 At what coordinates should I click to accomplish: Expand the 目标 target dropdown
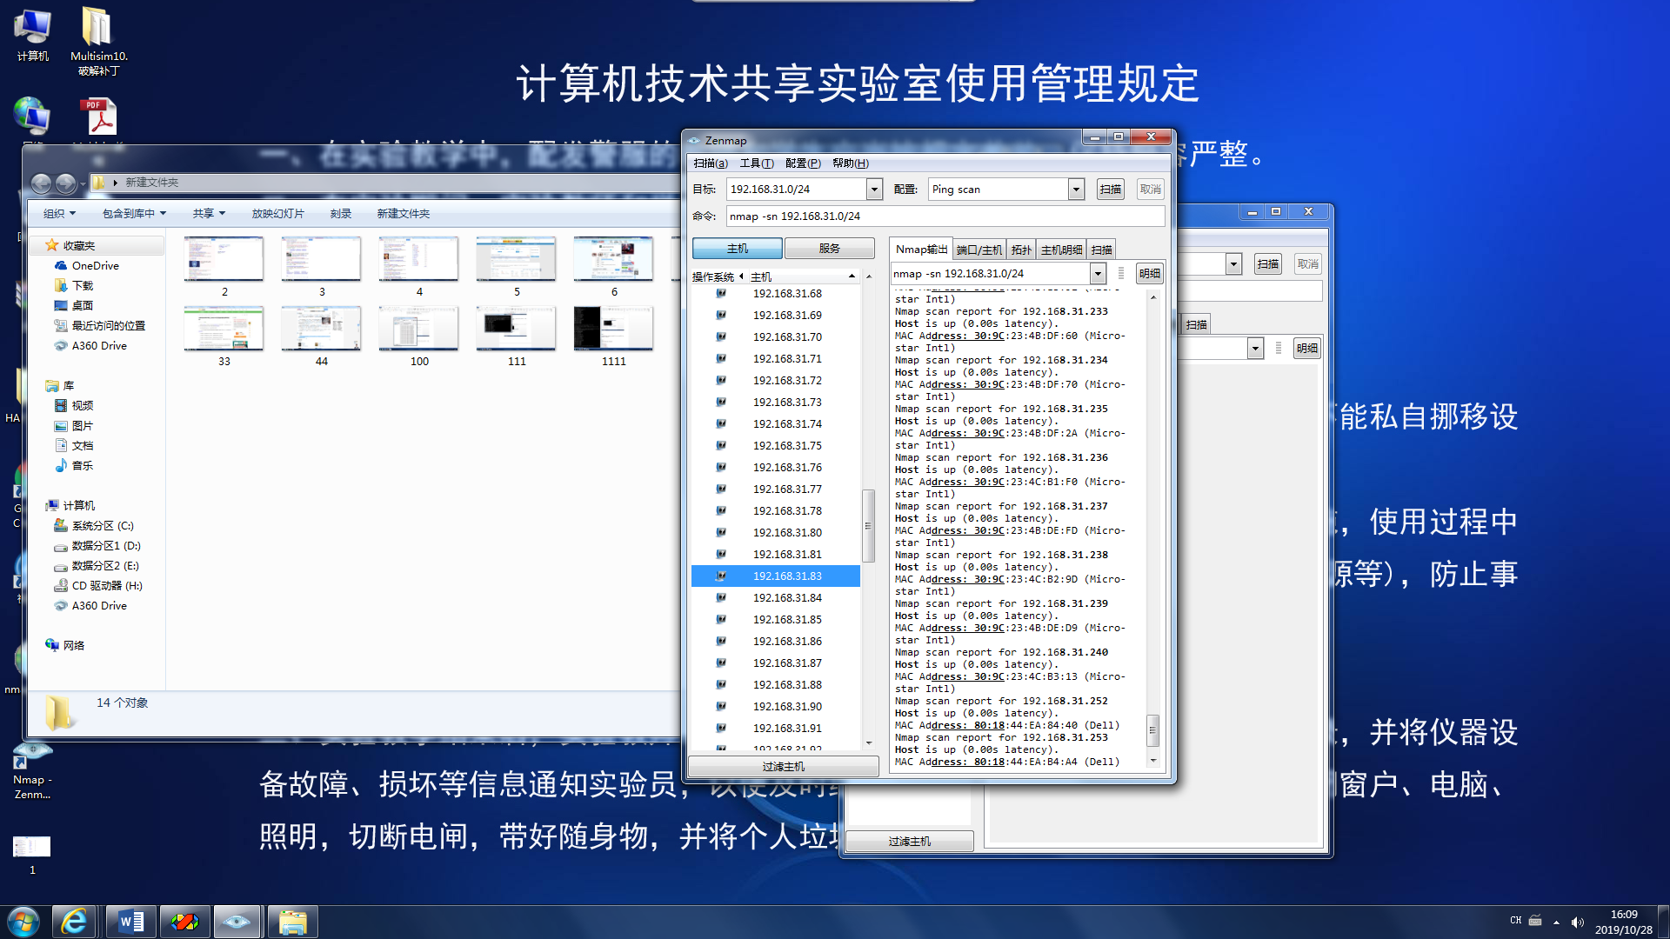874,190
